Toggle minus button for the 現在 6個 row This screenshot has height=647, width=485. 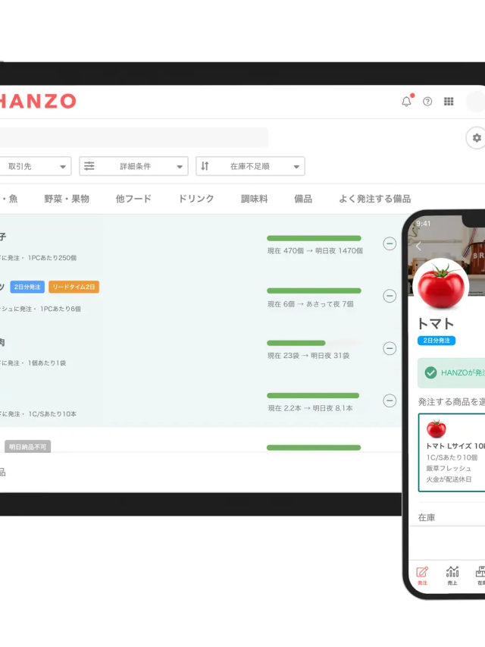pyautogui.click(x=390, y=296)
